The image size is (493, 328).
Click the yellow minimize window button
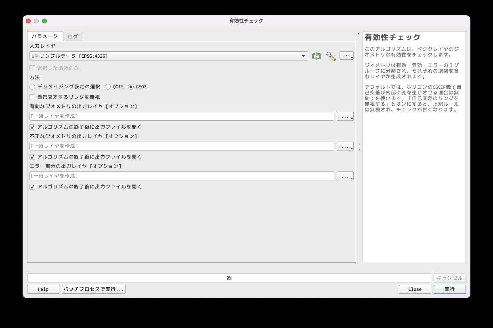[x=36, y=21]
